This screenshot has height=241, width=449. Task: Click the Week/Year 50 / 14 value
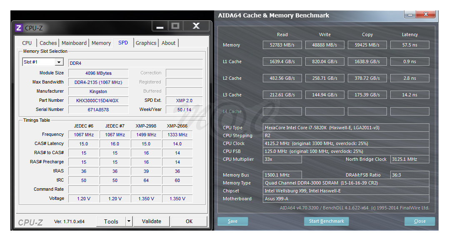pyautogui.click(x=184, y=110)
